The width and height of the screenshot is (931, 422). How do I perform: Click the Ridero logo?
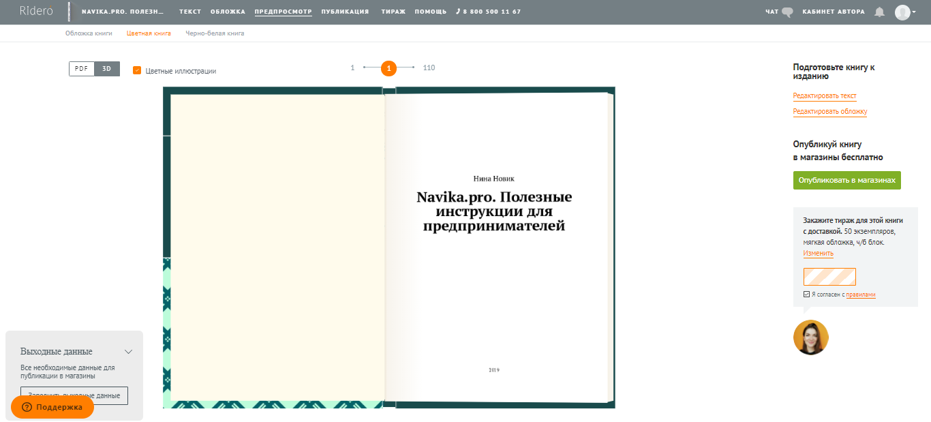click(36, 11)
